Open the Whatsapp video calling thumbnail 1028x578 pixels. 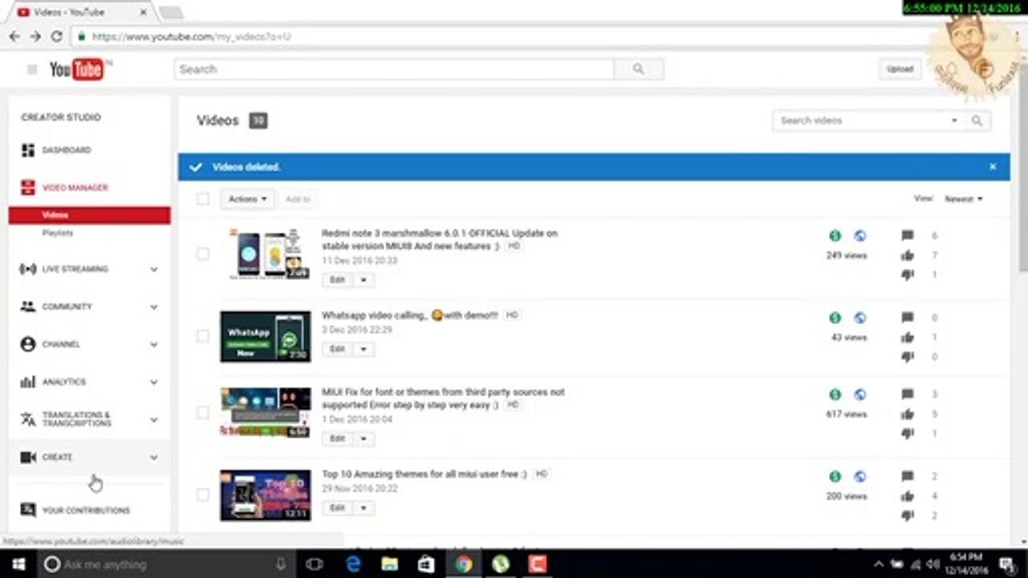point(266,336)
